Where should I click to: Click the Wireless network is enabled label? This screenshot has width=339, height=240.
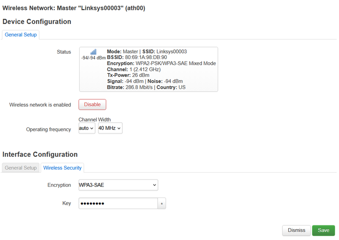[x=40, y=105]
